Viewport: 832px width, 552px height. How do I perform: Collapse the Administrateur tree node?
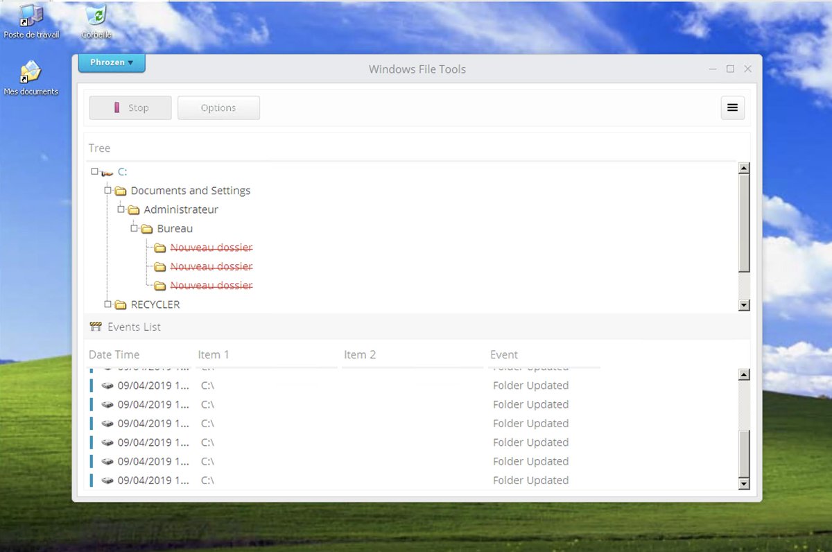tap(121, 209)
